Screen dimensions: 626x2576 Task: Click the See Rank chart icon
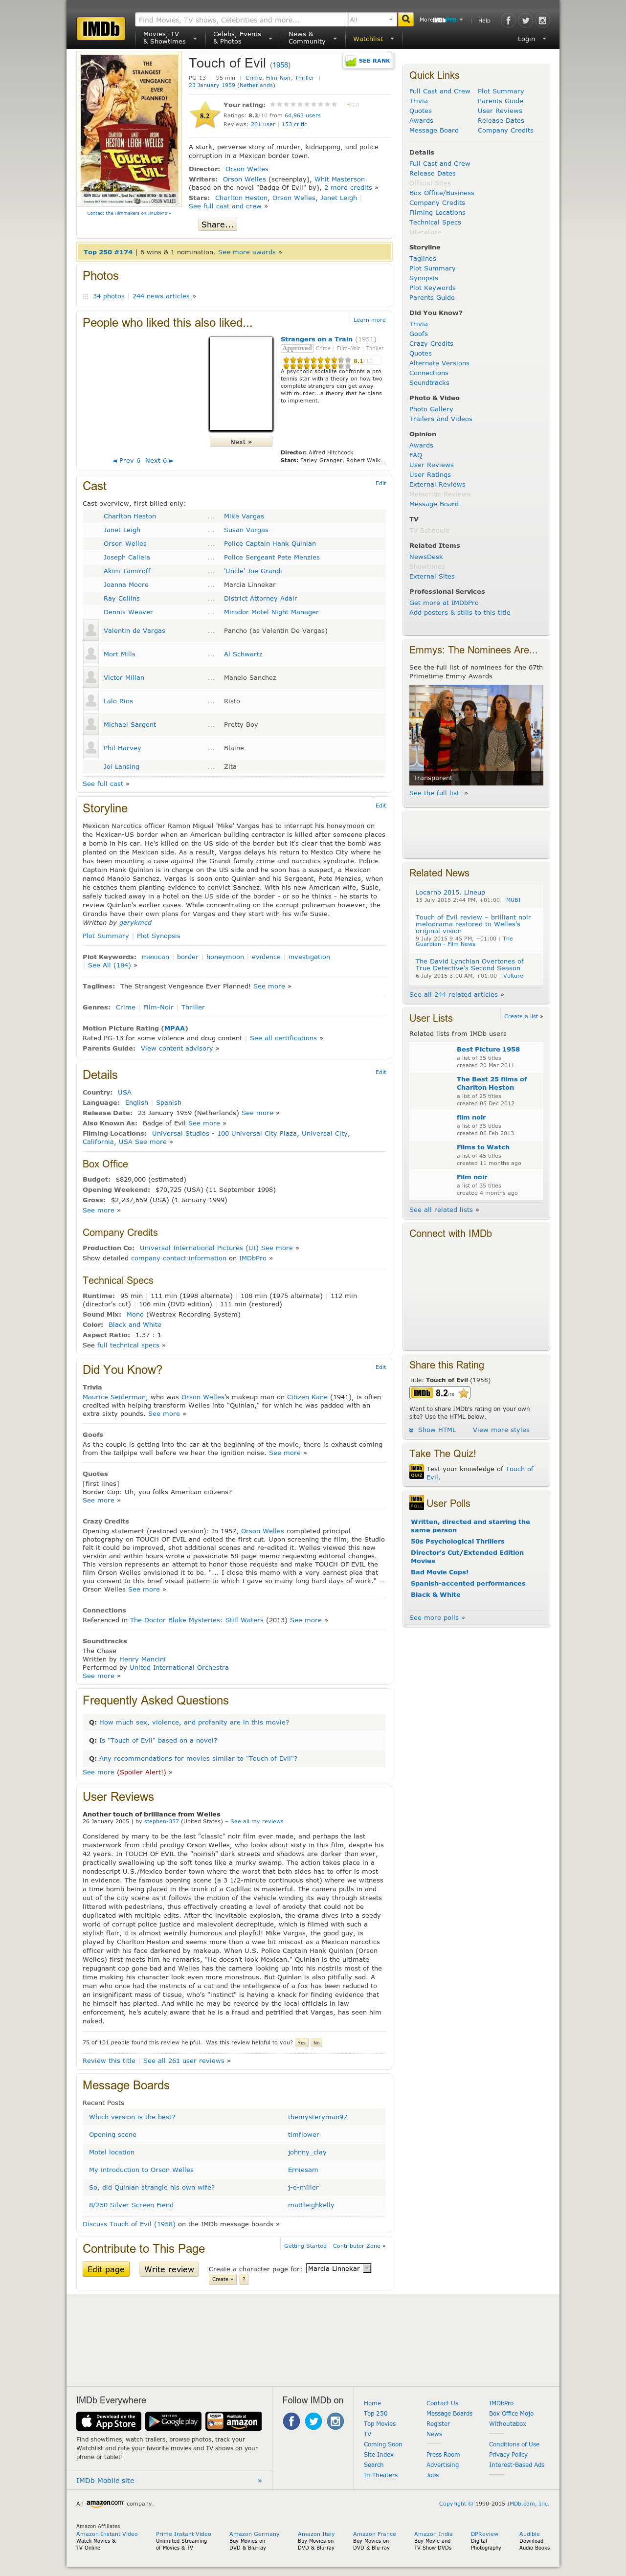[350, 61]
